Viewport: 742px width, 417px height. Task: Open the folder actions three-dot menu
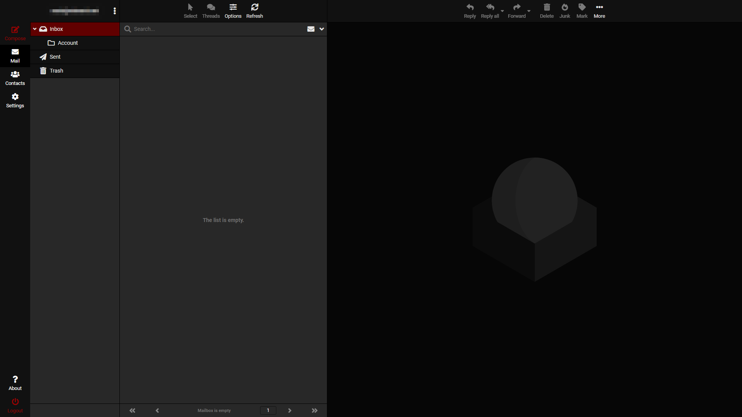[x=114, y=11]
